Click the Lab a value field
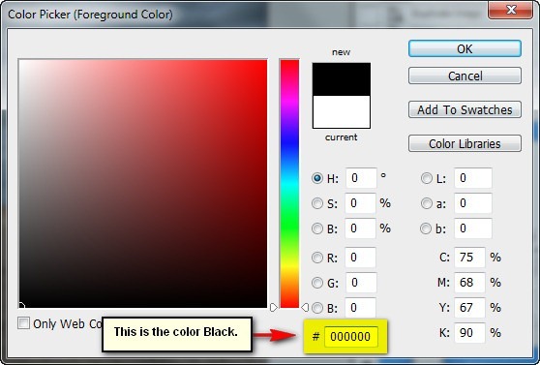540x365 pixels. (x=473, y=203)
